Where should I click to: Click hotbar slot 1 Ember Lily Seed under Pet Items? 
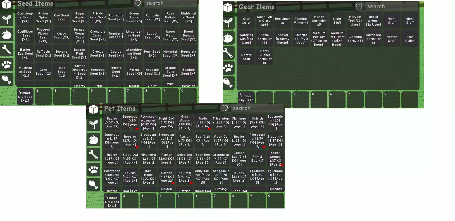click(x=112, y=201)
